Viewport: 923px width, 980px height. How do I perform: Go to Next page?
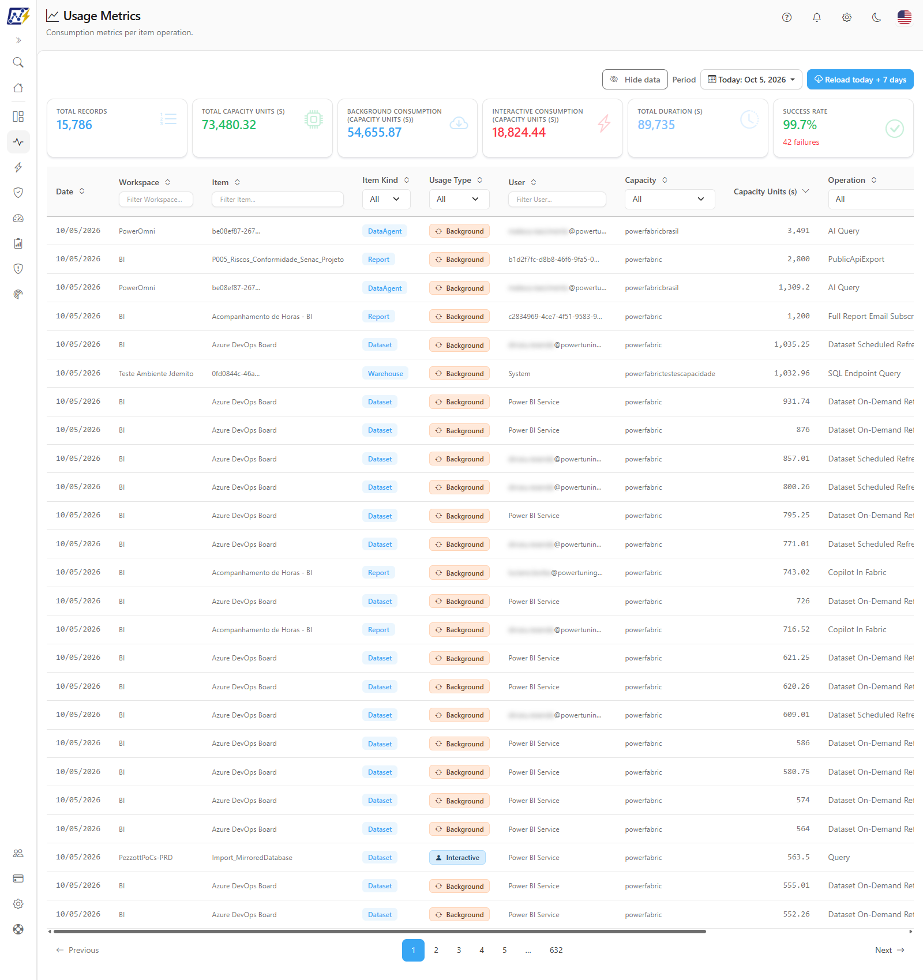[890, 950]
